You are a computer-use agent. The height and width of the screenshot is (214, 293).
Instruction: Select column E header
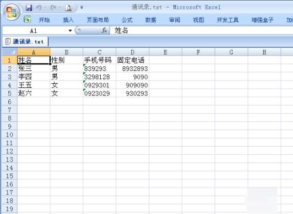[165, 52]
